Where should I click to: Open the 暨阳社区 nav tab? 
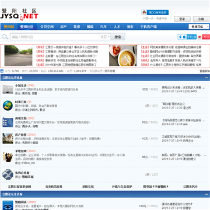pos(27,27)
